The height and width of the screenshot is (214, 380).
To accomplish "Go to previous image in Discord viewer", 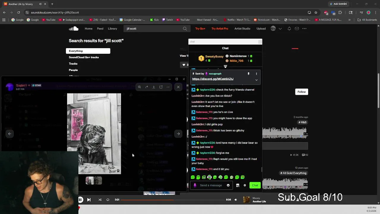I will coord(9,134).
